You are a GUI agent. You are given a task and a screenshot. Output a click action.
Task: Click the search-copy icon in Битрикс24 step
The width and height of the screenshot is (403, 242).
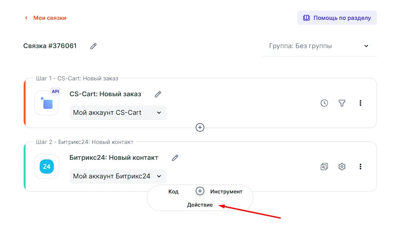tap(324, 166)
